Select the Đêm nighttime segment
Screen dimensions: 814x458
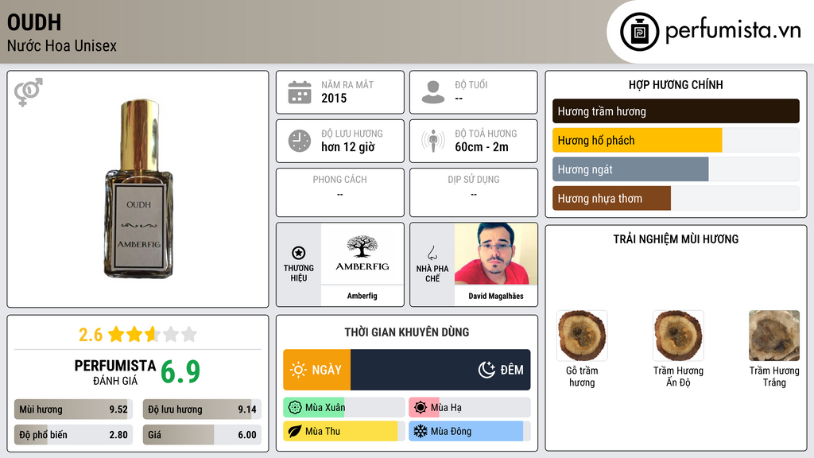(x=440, y=370)
